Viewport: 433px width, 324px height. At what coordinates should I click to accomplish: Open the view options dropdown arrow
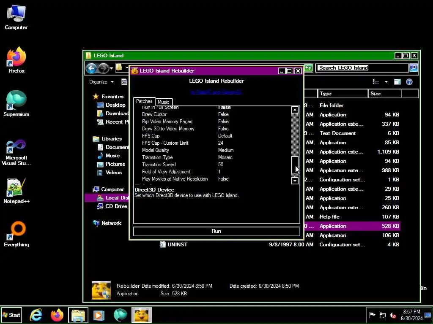coord(386,82)
